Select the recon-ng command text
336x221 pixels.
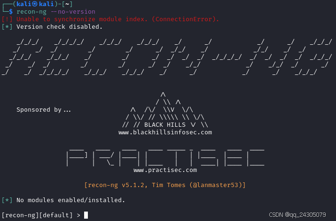tap(31, 12)
